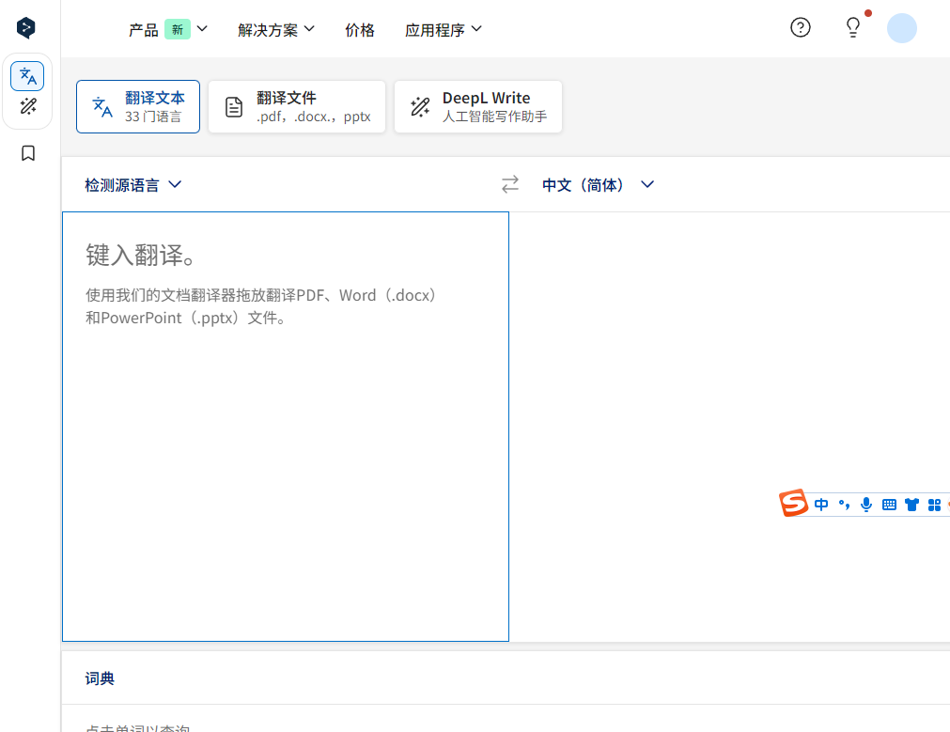Open the 价格 page

pos(360,30)
